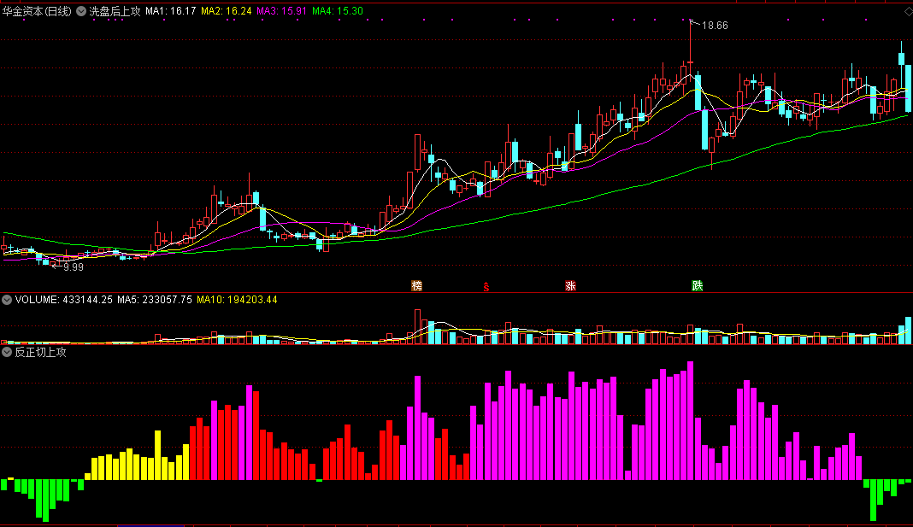Click the magenta MA3: 15.91 value
The width and height of the screenshot is (913, 527).
282,11
